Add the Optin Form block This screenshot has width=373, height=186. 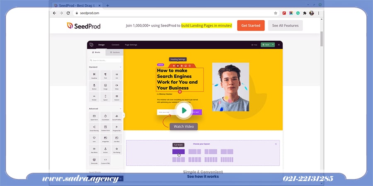tap(94, 117)
